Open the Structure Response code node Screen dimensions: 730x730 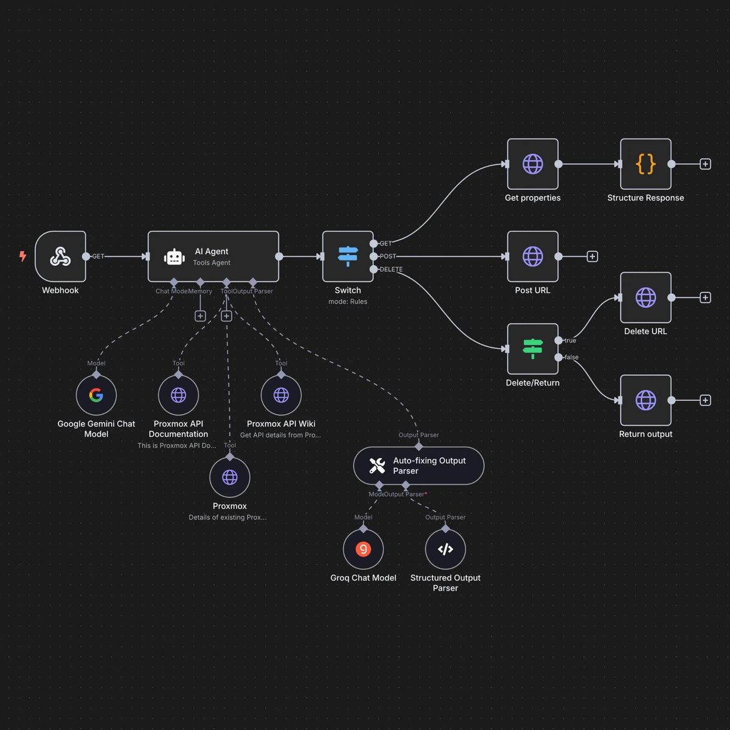pos(645,164)
